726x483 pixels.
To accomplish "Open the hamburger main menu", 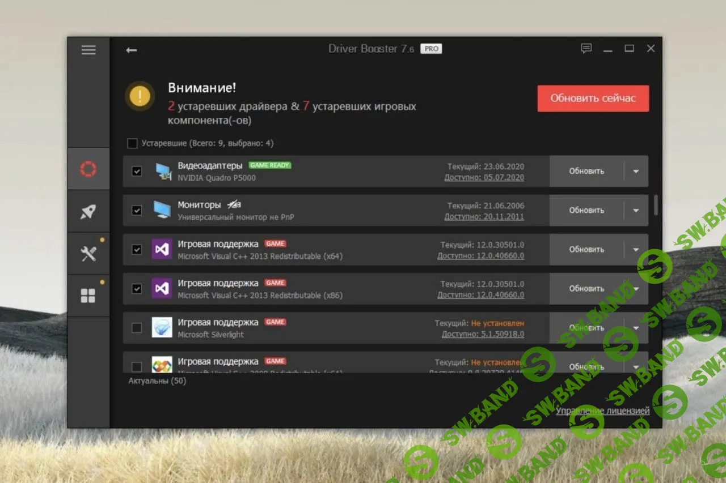I will pyautogui.click(x=88, y=50).
